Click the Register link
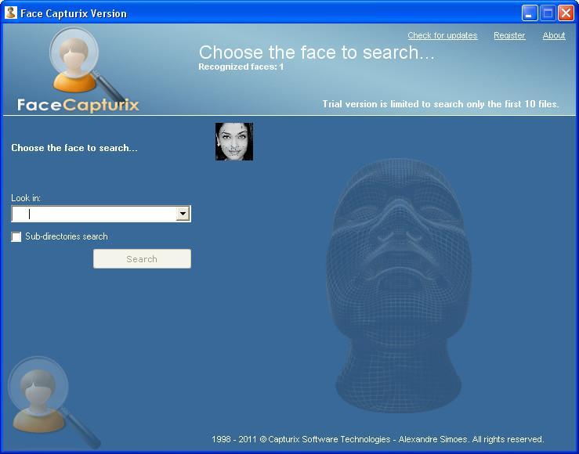The width and height of the screenshot is (579, 454). pos(509,35)
